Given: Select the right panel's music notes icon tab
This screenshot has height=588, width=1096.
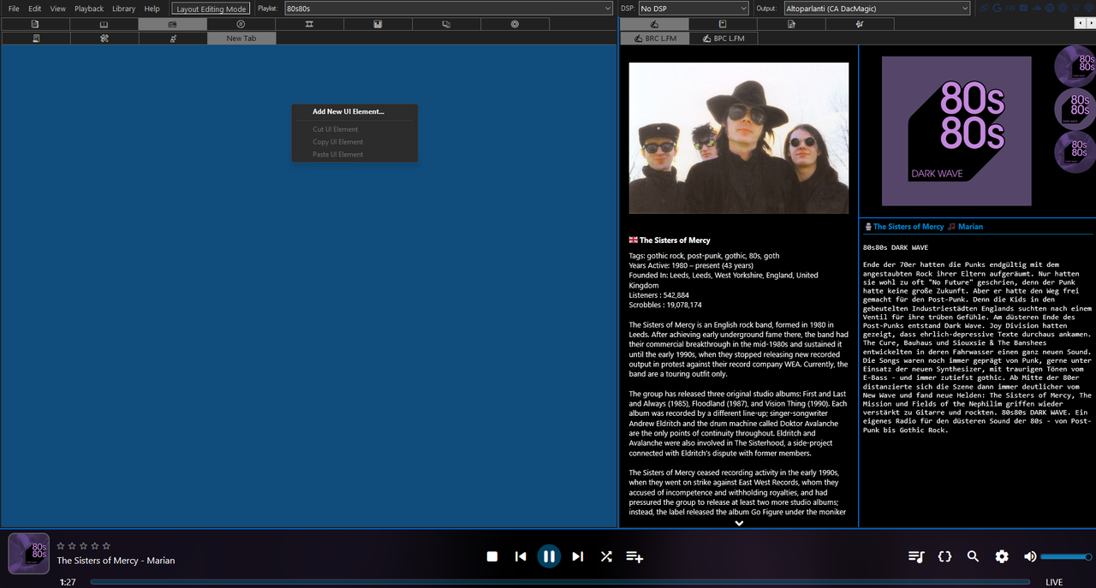Looking at the screenshot, I should click(x=859, y=24).
